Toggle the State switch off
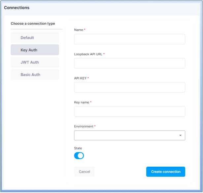The height and width of the screenshot is (193, 203). (79, 156)
